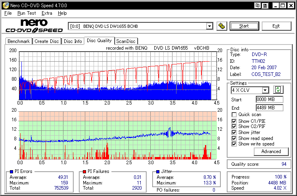The image size is (297, 196).
Task: Click the disc ID TTH02
Action: (259, 61)
